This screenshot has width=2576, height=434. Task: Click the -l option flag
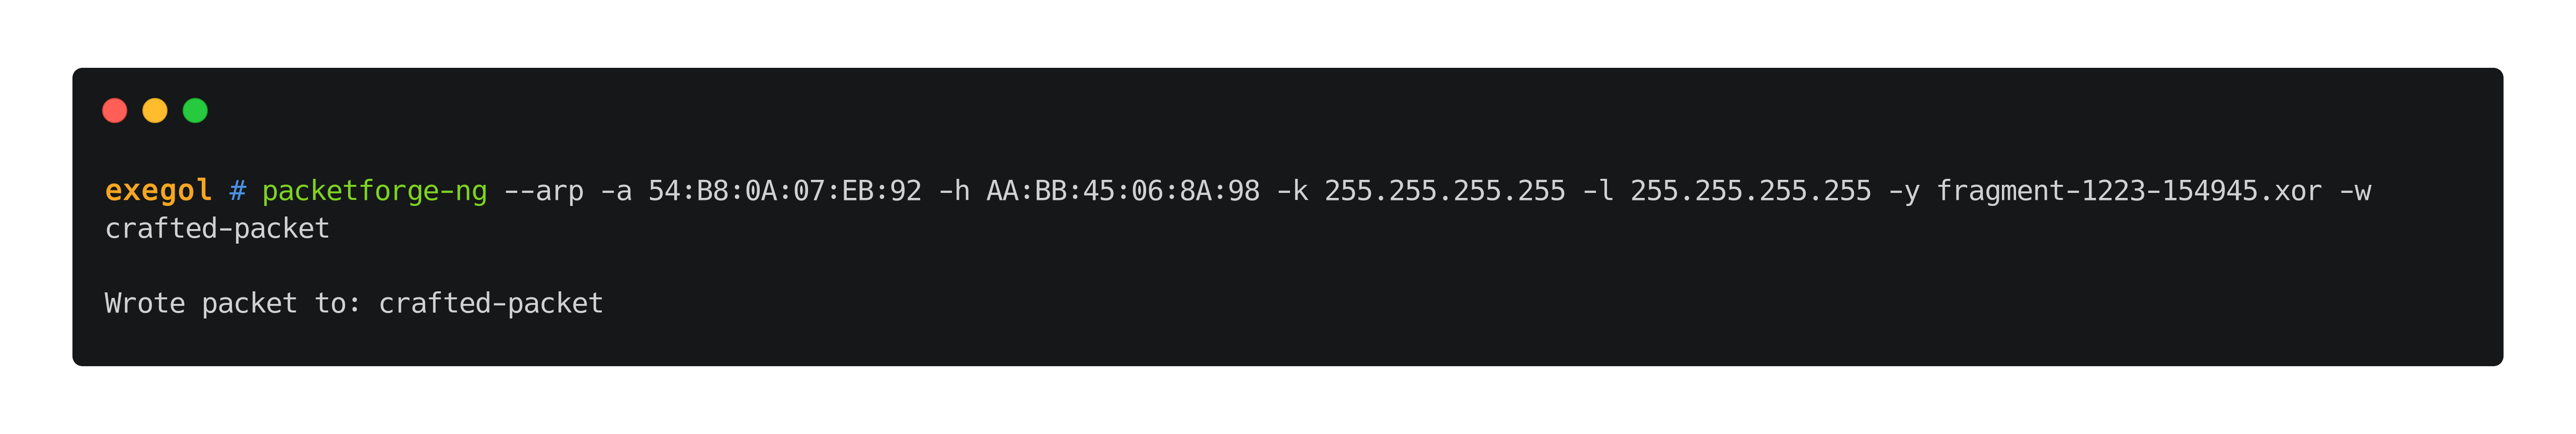(1598, 190)
